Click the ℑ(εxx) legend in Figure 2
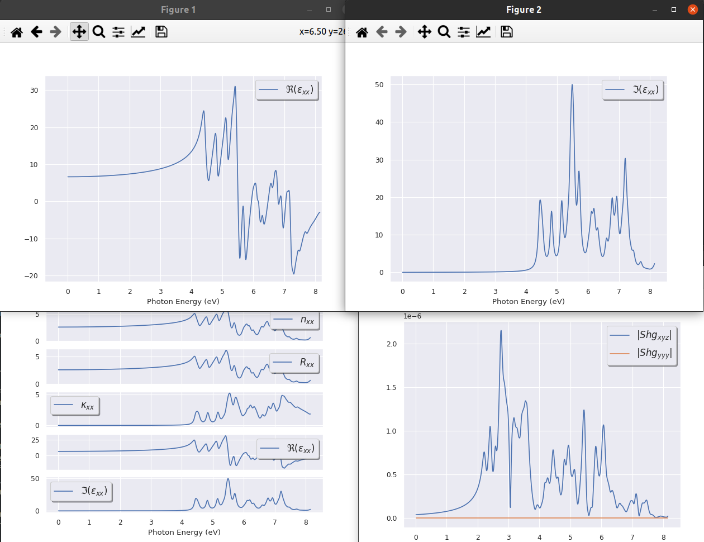Image resolution: width=704 pixels, height=542 pixels. click(633, 89)
